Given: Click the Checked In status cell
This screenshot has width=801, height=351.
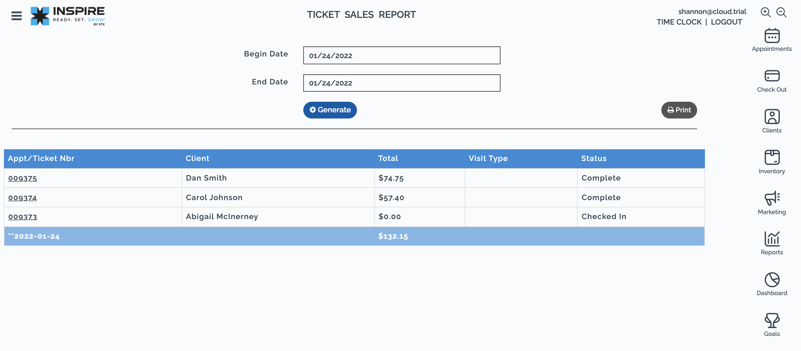Looking at the screenshot, I should (x=641, y=217).
